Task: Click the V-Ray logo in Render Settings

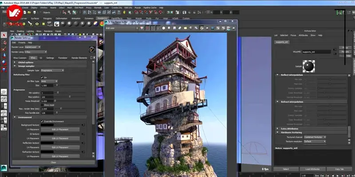Action: click(92, 49)
